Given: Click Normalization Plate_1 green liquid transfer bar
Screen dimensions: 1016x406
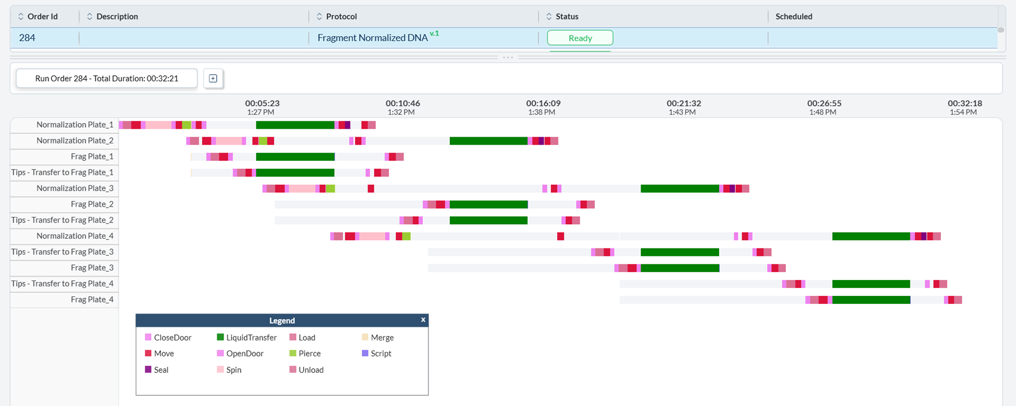Looking at the screenshot, I should coord(295,125).
